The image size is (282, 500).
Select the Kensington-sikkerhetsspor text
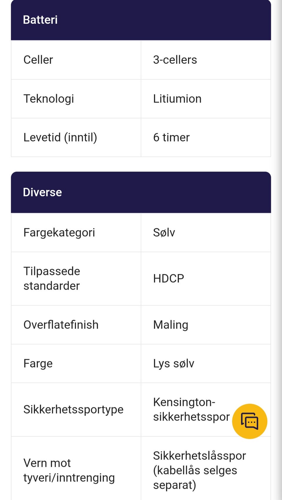[x=191, y=409]
